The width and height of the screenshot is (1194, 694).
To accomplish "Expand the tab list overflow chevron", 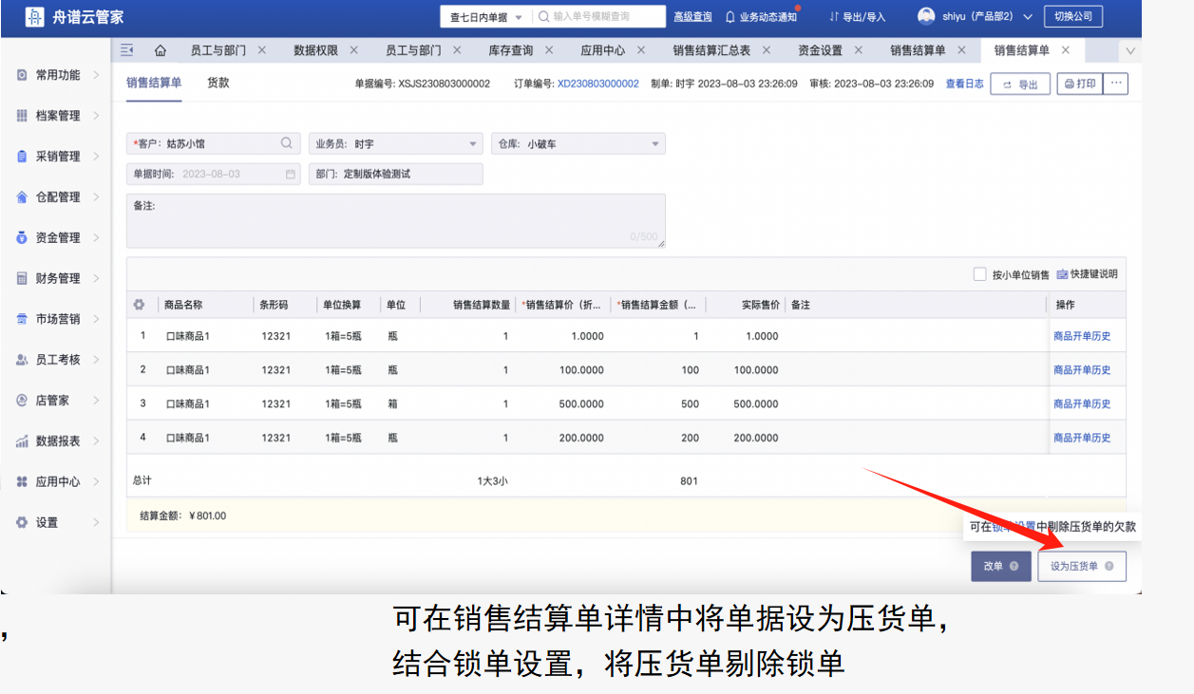I will pyautogui.click(x=1129, y=50).
